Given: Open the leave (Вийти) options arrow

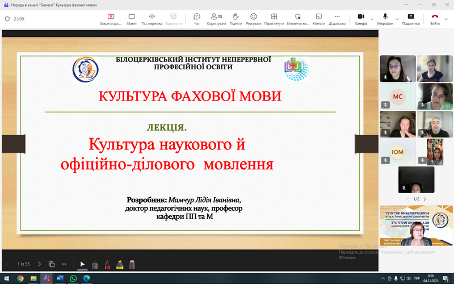Looking at the screenshot, I should tap(447, 19).
